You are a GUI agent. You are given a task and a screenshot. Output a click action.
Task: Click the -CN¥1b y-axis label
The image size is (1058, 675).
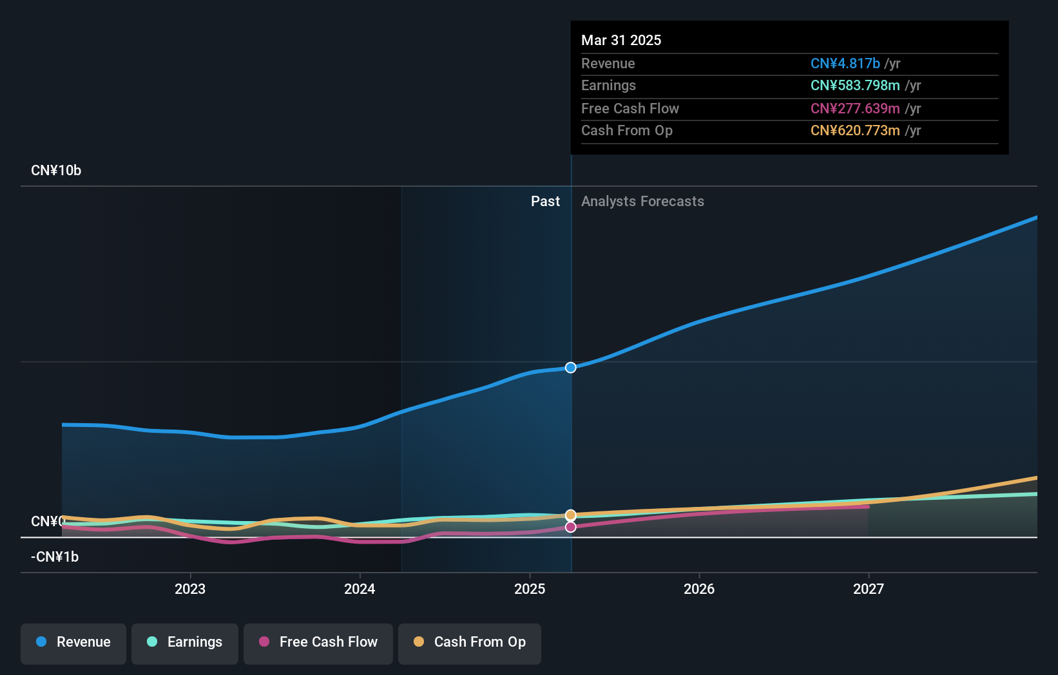(55, 557)
